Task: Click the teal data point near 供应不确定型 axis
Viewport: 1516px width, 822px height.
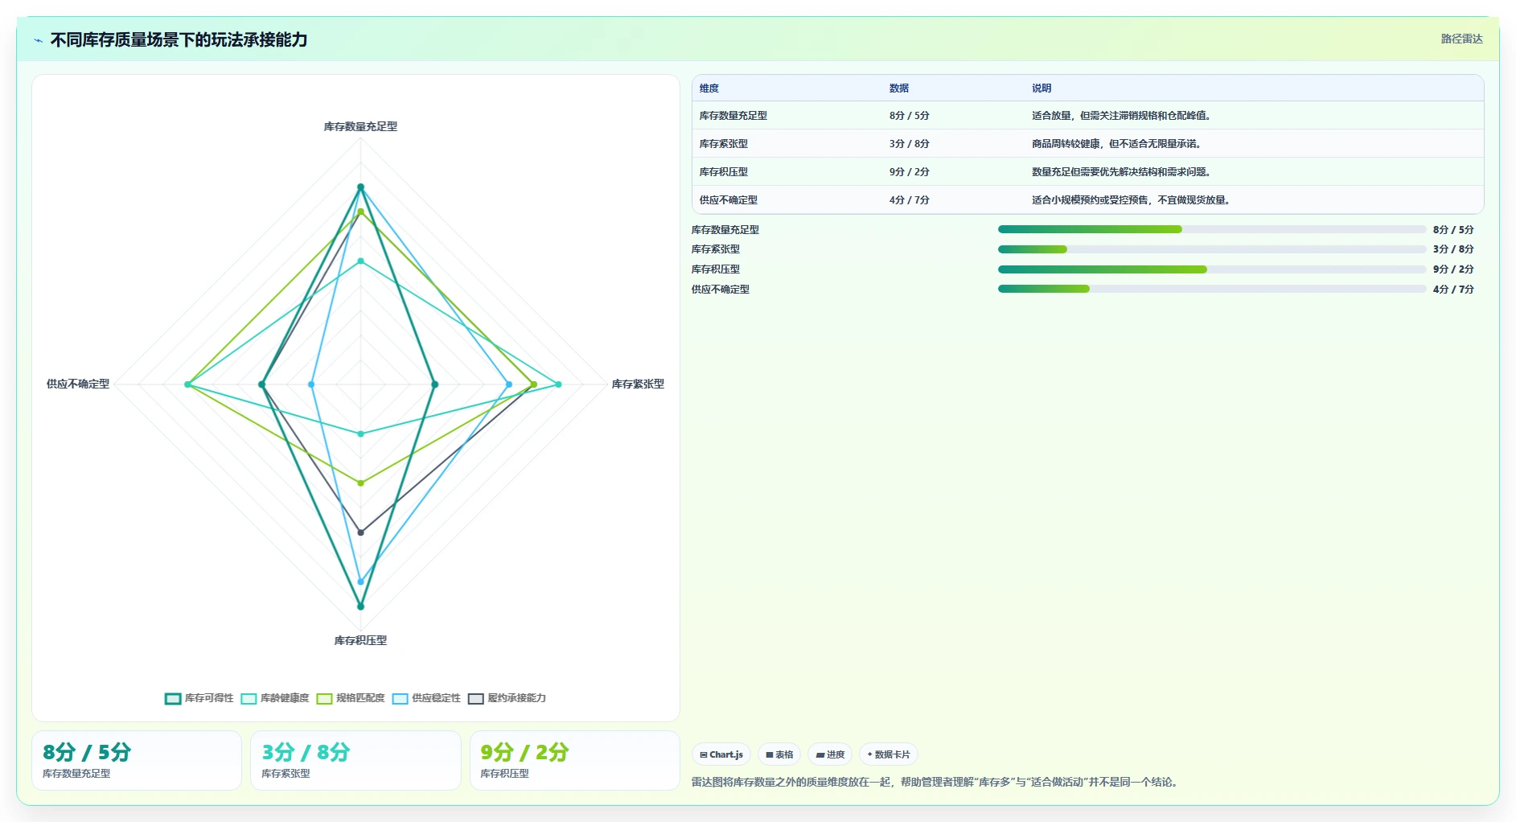Action: 187,384
